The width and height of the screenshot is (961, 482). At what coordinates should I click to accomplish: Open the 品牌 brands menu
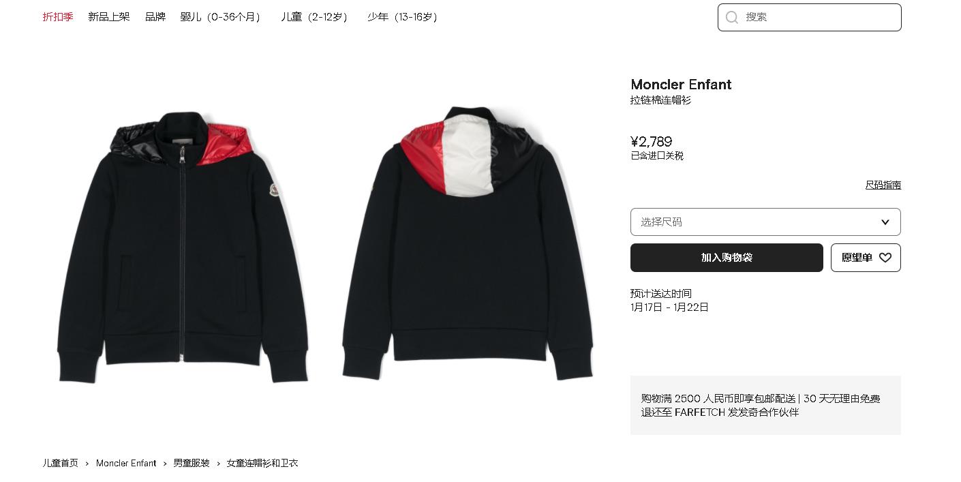[x=155, y=16]
